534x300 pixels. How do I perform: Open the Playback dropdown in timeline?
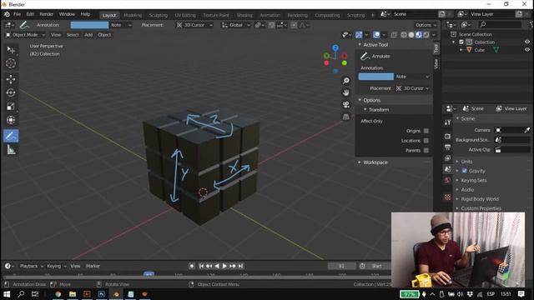32,266
